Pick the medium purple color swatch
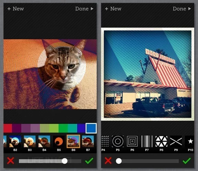 tap(26, 128)
